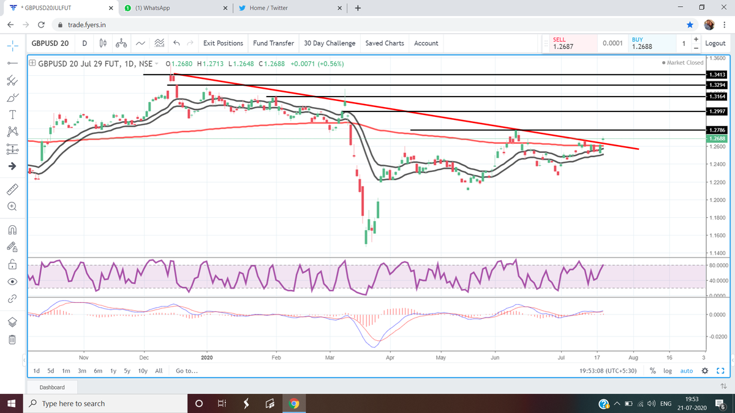The image size is (735, 413).
Task: Undo the last chart action
Action: (176, 43)
